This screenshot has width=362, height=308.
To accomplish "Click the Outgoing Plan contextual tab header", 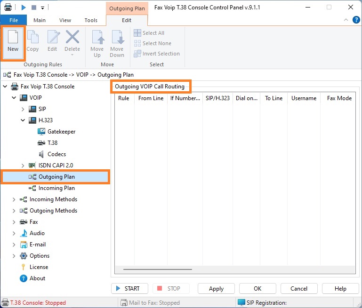I will [127, 8].
